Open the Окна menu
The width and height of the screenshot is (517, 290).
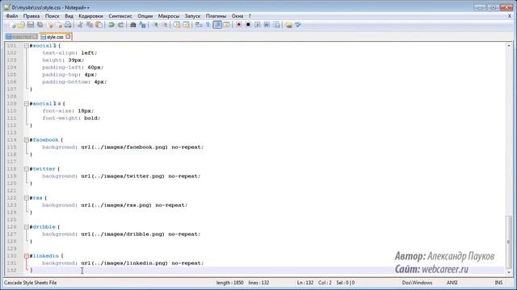[237, 16]
